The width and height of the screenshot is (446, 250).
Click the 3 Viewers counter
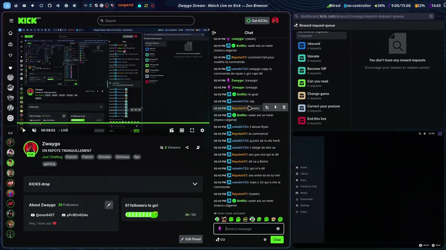tap(170, 148)
